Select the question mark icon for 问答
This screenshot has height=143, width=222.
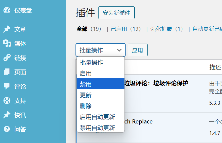[x=7, y=129]
